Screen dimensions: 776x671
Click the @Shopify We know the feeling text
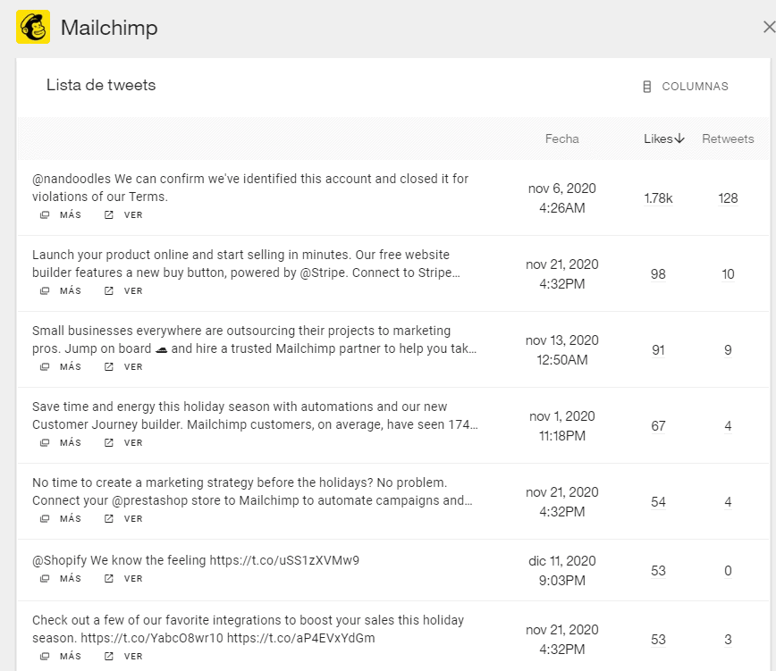[196, 560]
